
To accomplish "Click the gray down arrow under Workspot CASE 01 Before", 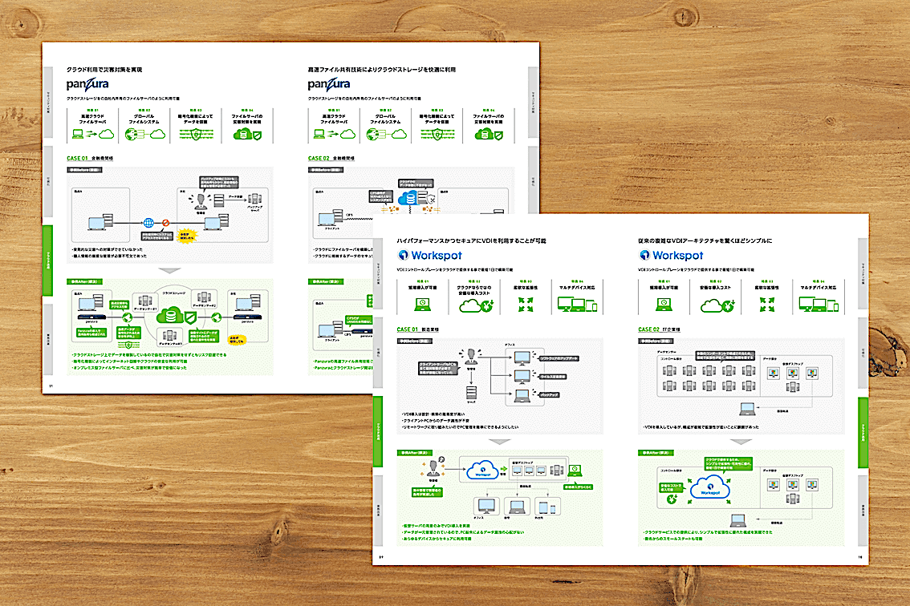I will pyautogui.click(x=500, y=442).
